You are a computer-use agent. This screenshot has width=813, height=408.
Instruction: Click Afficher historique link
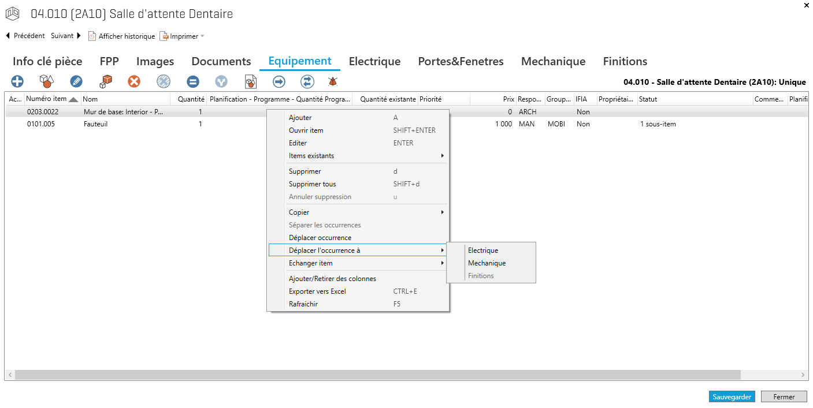(127, 36)
